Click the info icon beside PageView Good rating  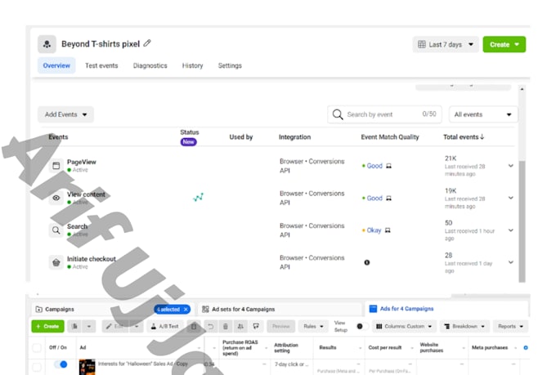[x=388, y=166]
